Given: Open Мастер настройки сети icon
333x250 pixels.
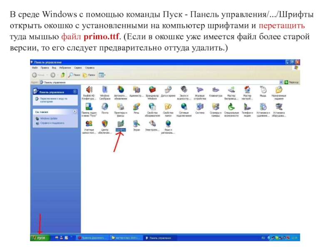Looking at the screenshot, I should point(247,93).
